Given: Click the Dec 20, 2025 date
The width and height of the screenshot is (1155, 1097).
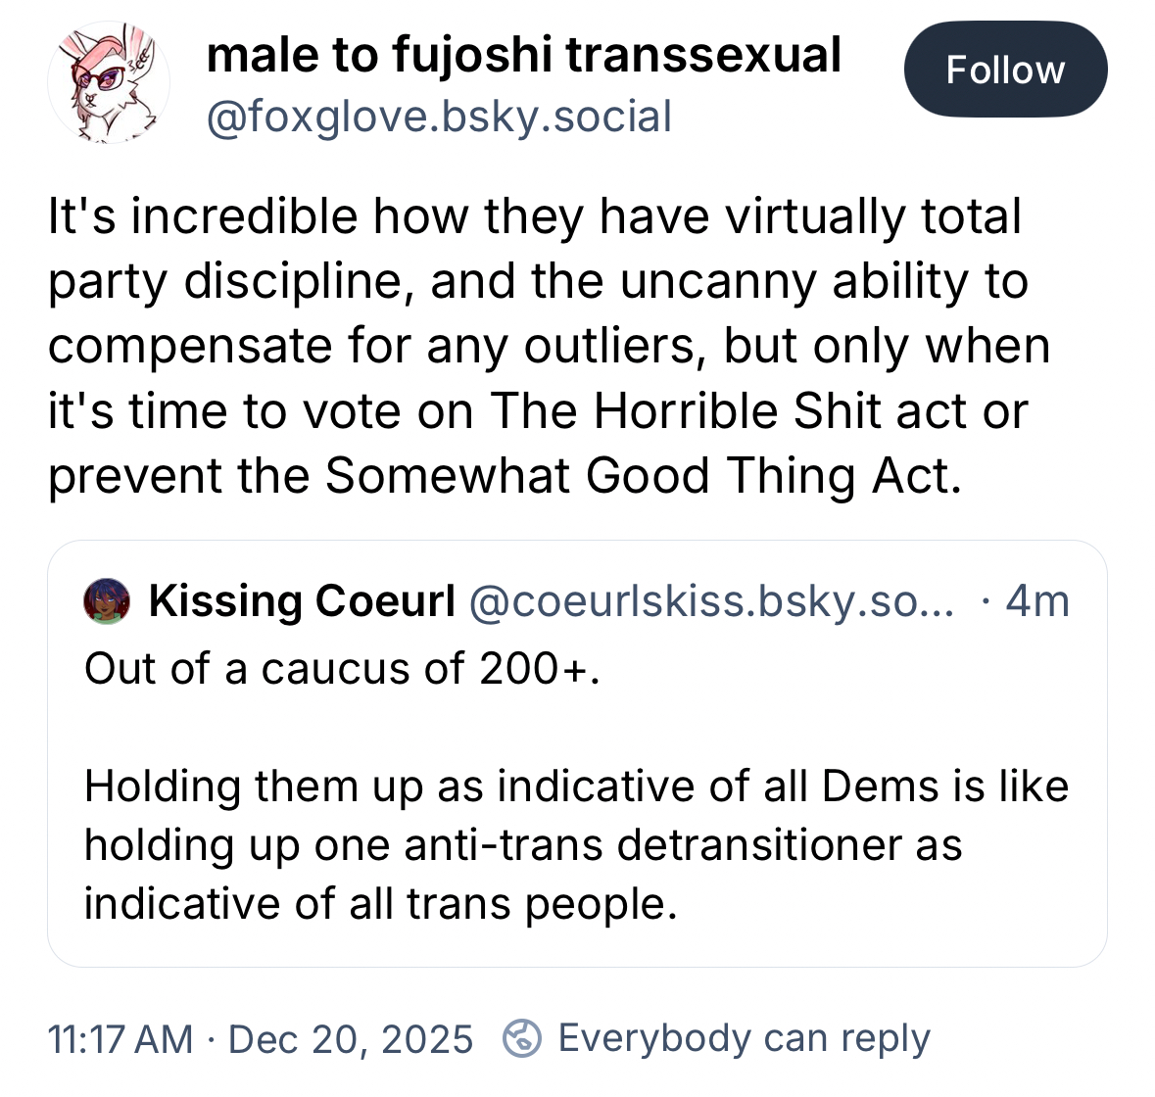Looking at the screenshot, I should [x=351, y=1038].
